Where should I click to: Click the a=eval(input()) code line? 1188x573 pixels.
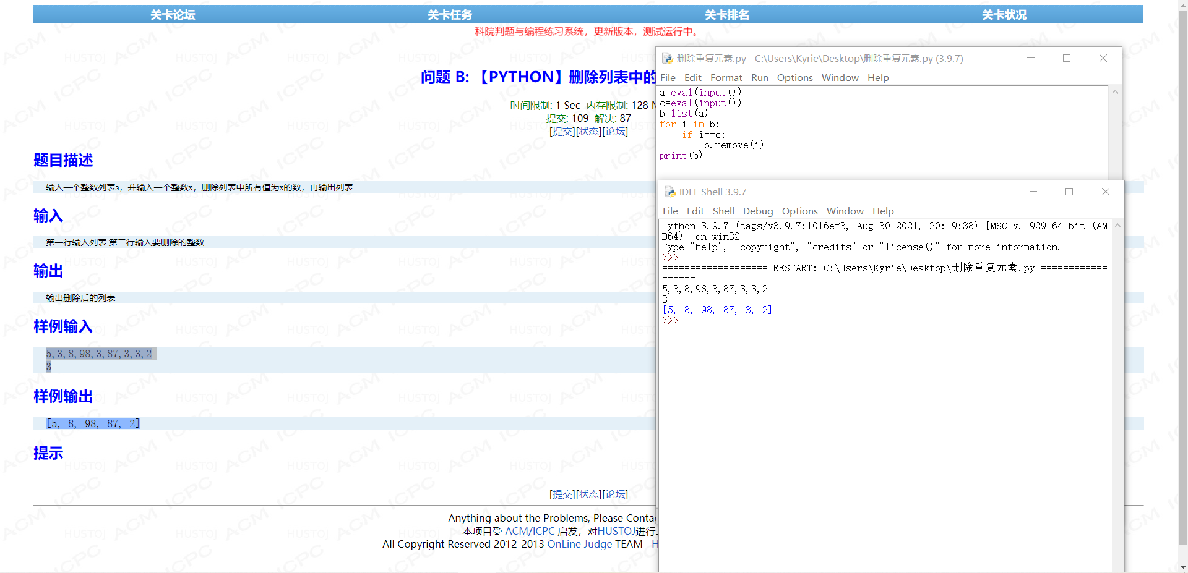(x=700, y=92)
